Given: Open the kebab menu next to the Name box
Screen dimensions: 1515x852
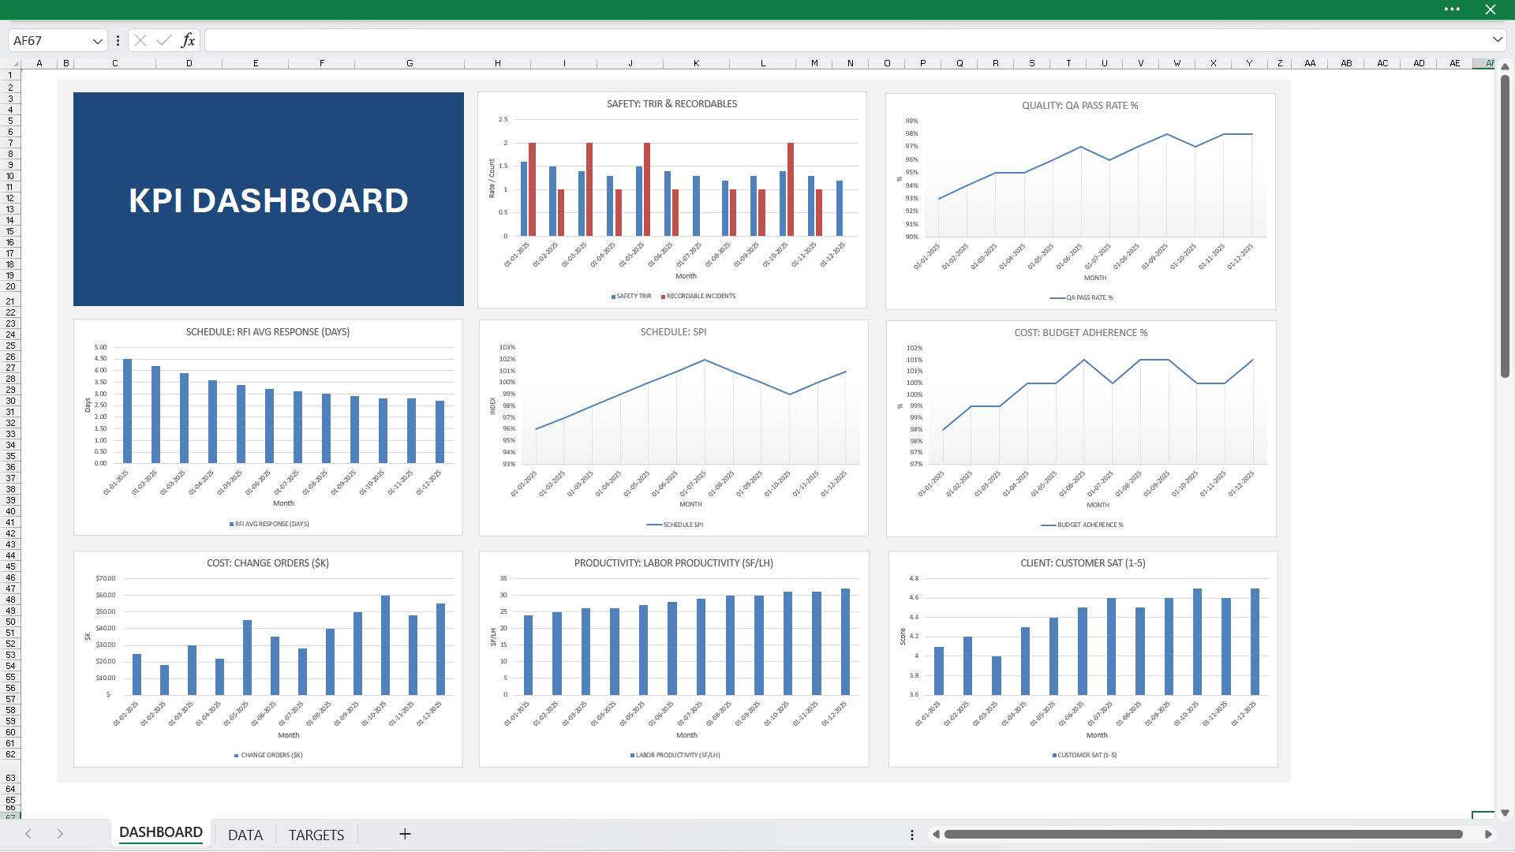Looking at the screenshot, I should pos(118,39).
